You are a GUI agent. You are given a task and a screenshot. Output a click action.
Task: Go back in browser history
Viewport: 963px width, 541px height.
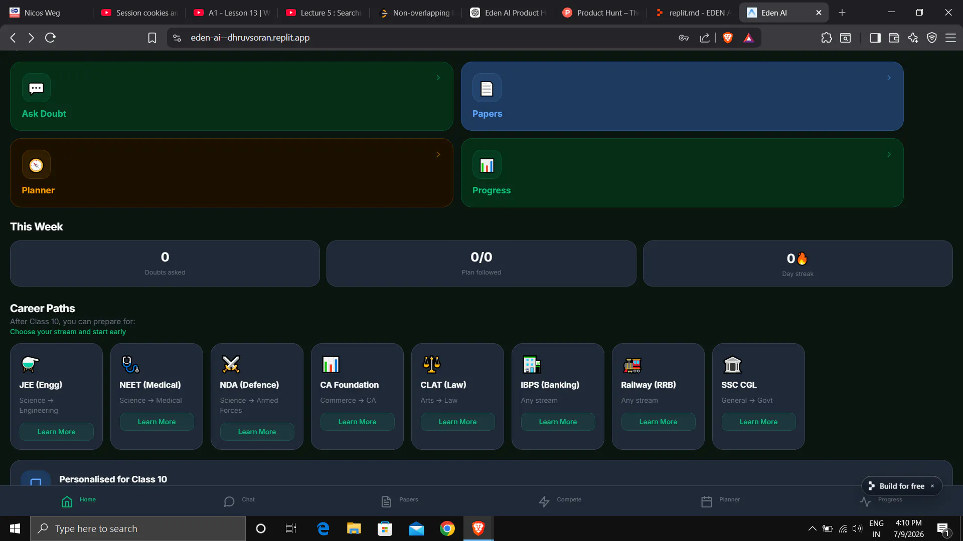[x=13, y=38]
